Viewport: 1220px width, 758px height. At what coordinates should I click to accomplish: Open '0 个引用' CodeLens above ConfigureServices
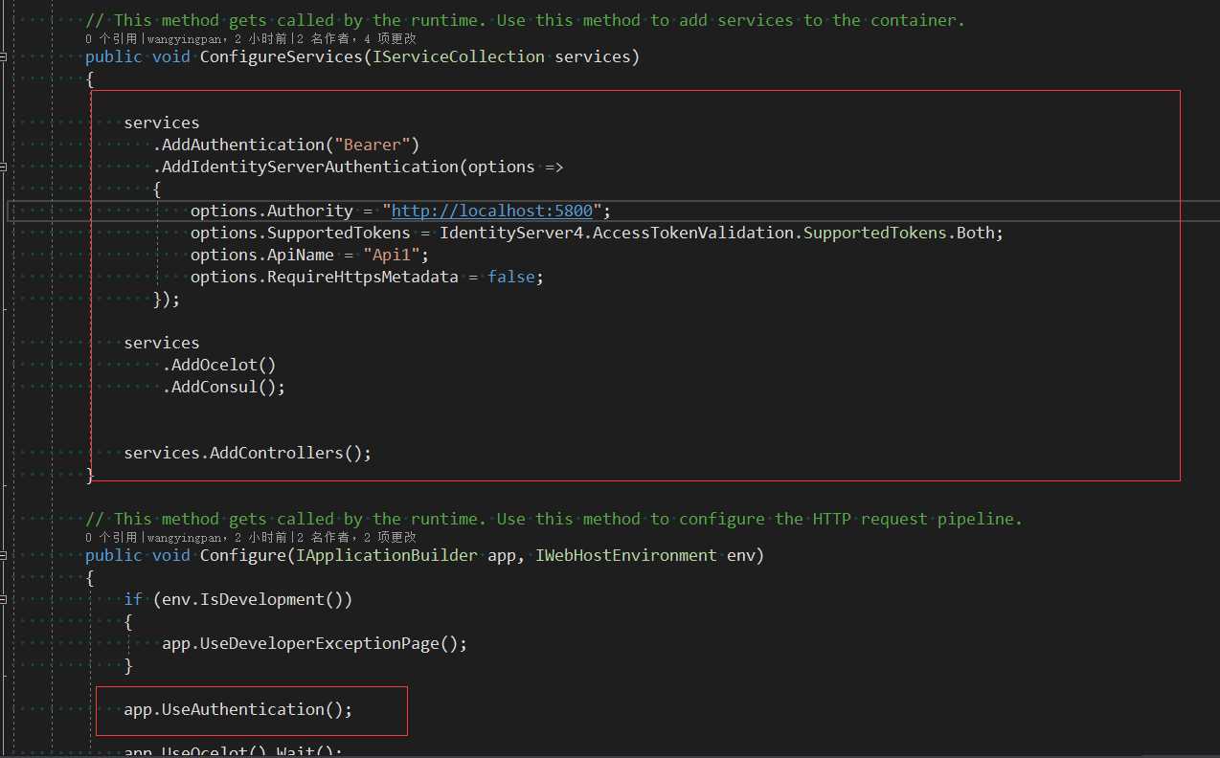pos(112,39)
